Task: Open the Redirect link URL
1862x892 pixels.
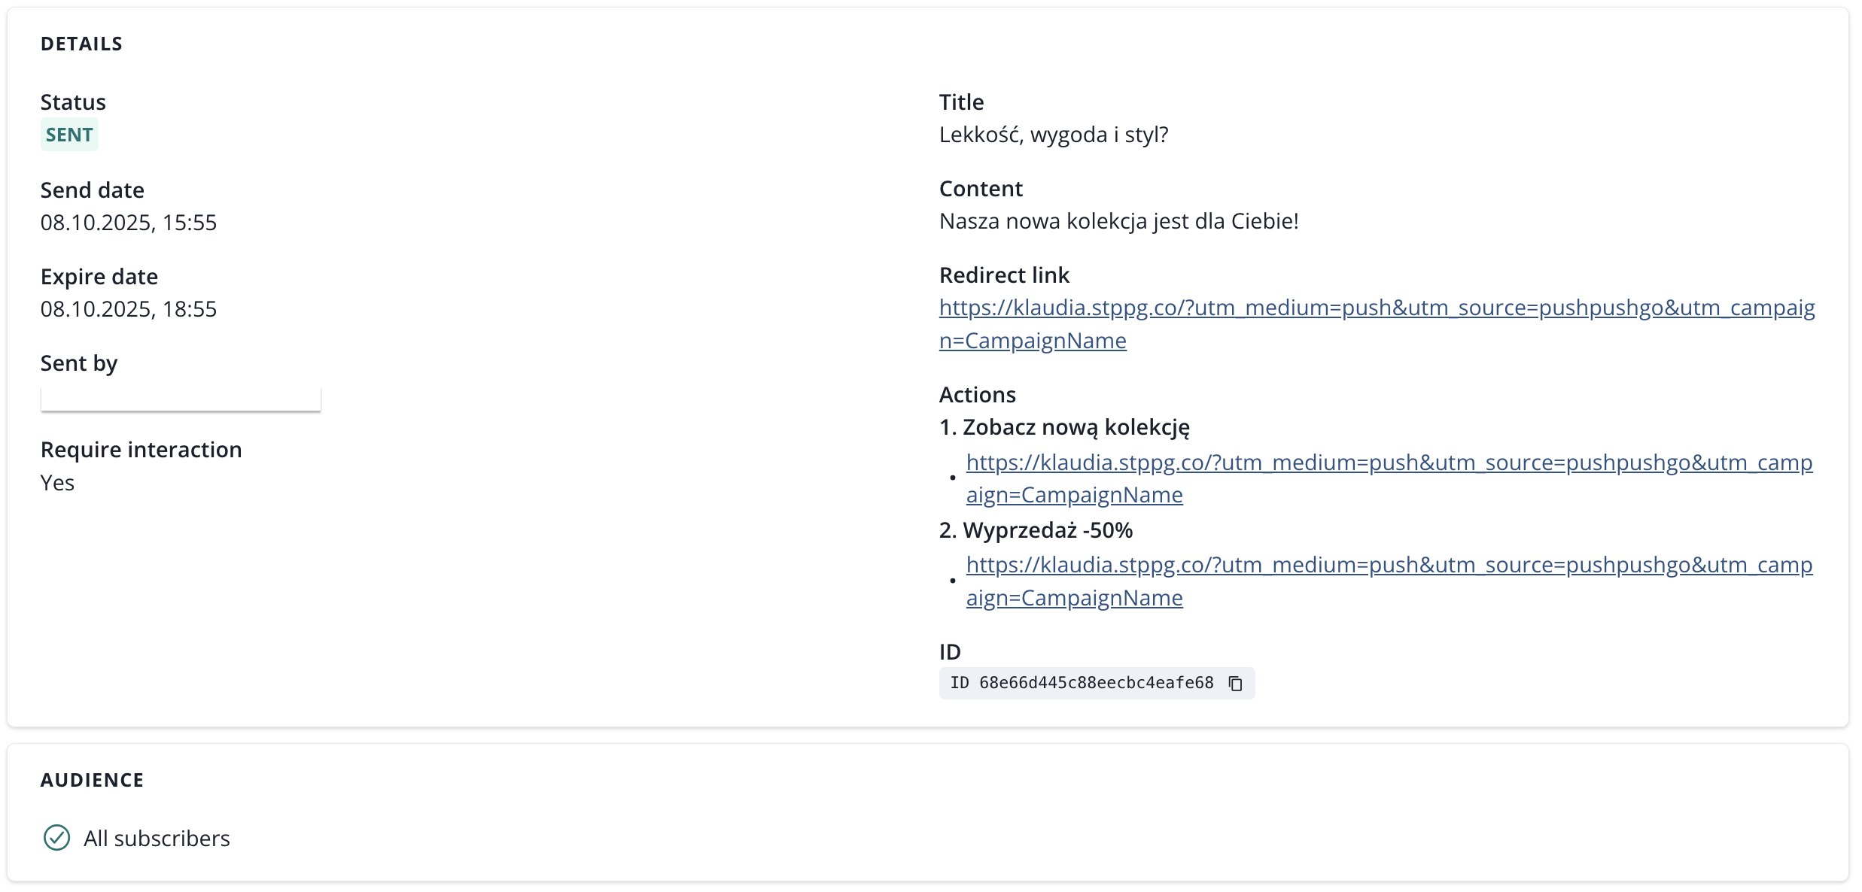Action: 1376,308
